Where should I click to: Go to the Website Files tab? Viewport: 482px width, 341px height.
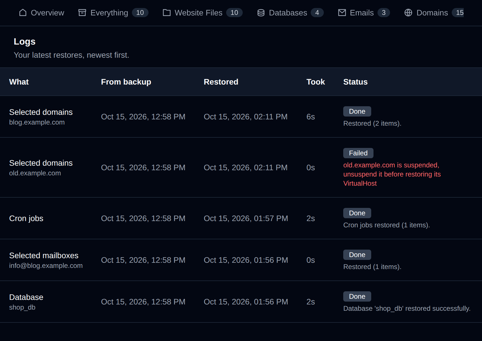coord(203,13)
